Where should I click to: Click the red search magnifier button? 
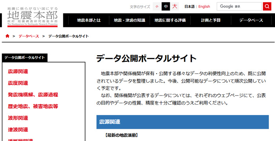(267, 7)
